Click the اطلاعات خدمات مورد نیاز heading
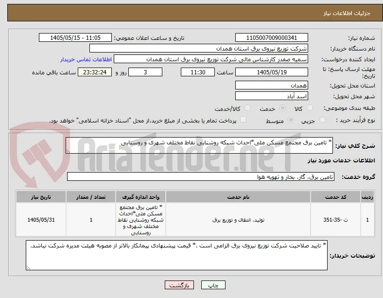The height and width of the screenshot is (298, 383). click(341, 160)
